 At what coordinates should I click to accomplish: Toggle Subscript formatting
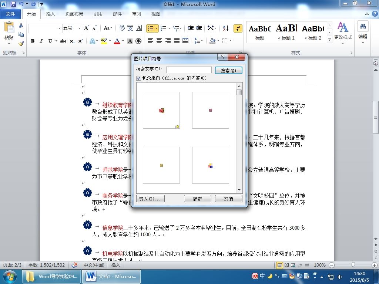click(72, 41)
